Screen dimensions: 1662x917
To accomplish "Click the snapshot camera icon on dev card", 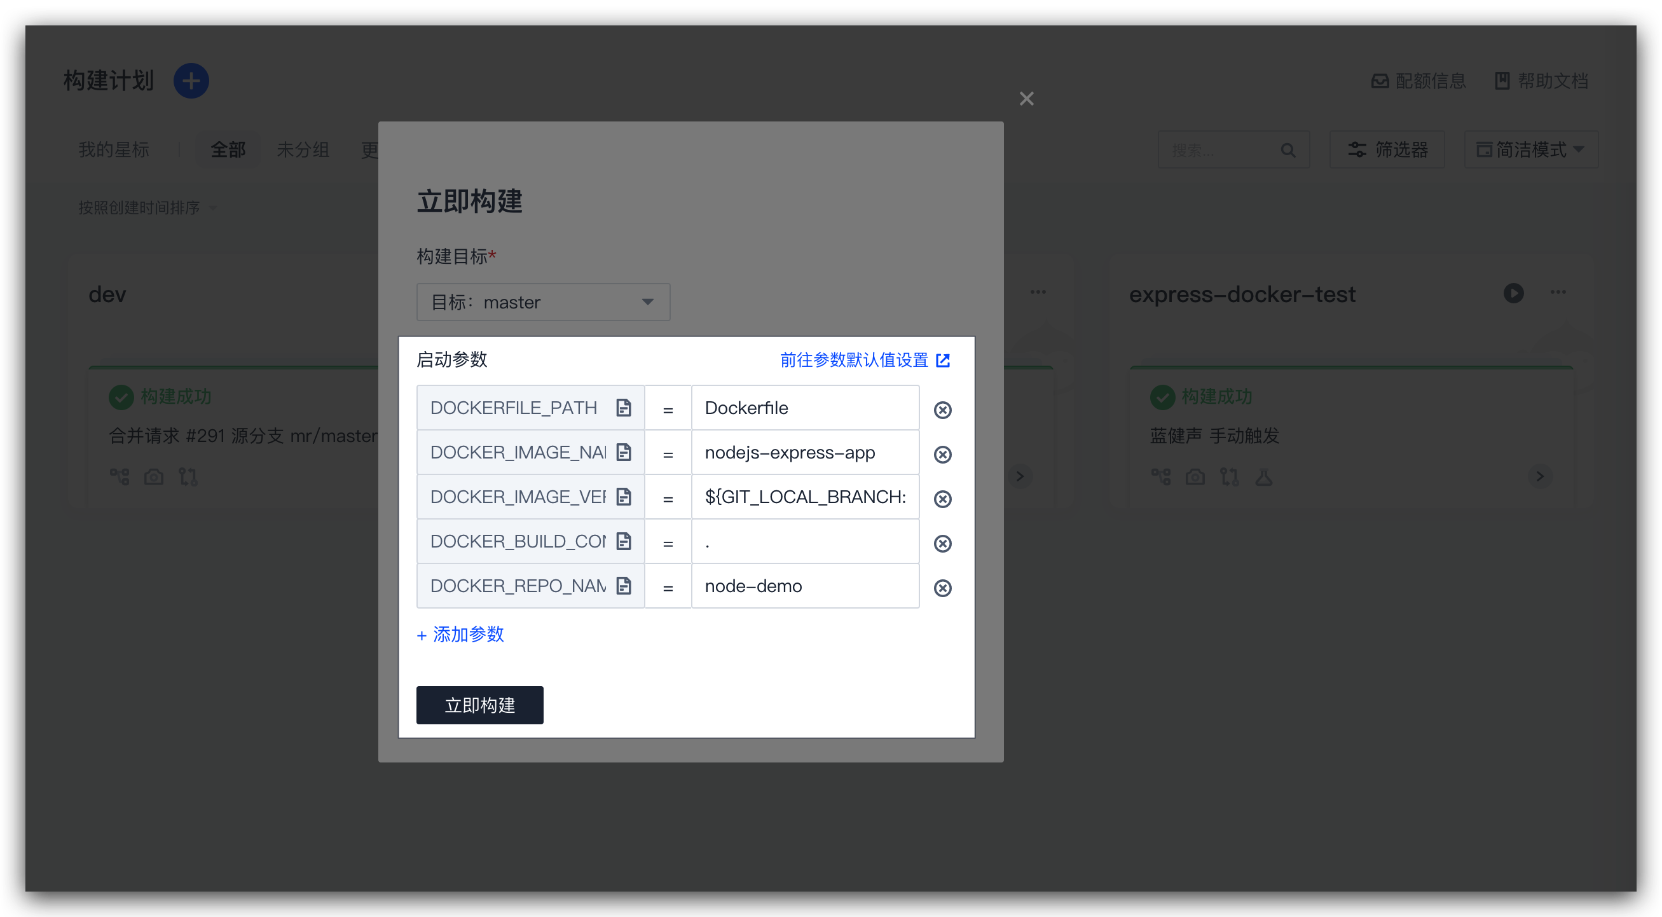I will click(154, 477).
